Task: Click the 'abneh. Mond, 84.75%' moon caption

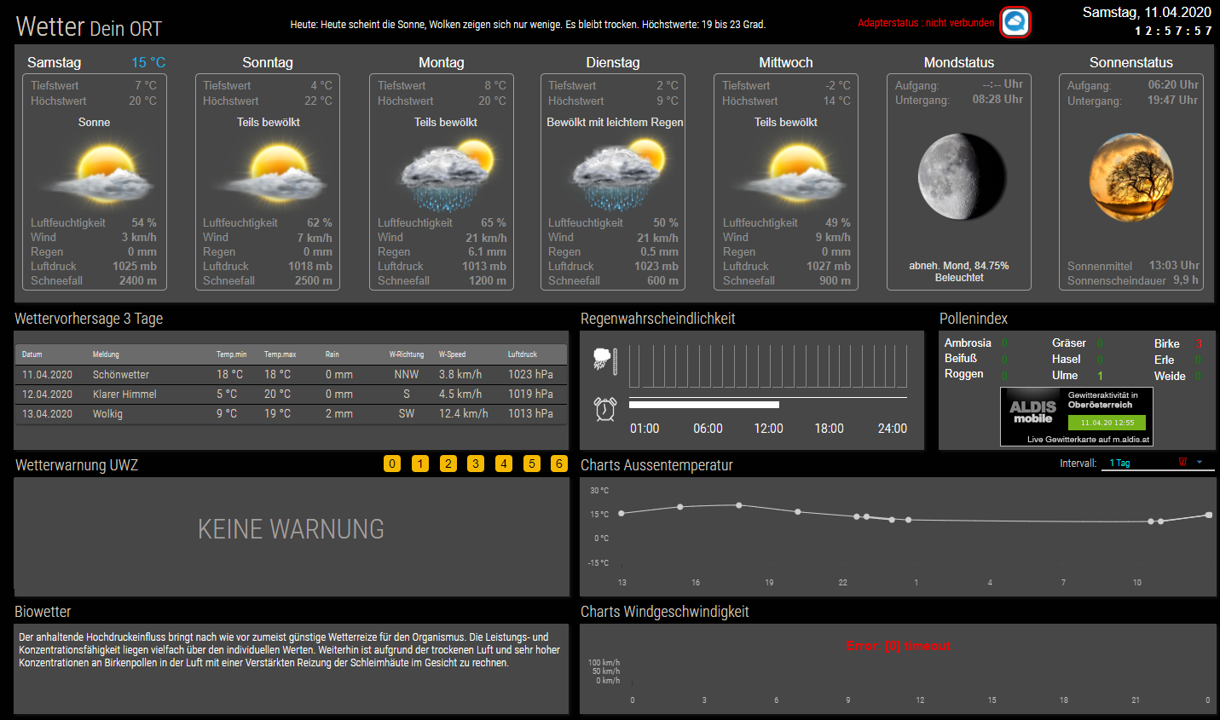Action: click(958, 266)
